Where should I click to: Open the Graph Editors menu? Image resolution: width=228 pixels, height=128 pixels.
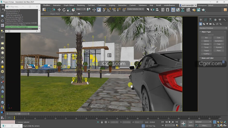coord(69,5)
